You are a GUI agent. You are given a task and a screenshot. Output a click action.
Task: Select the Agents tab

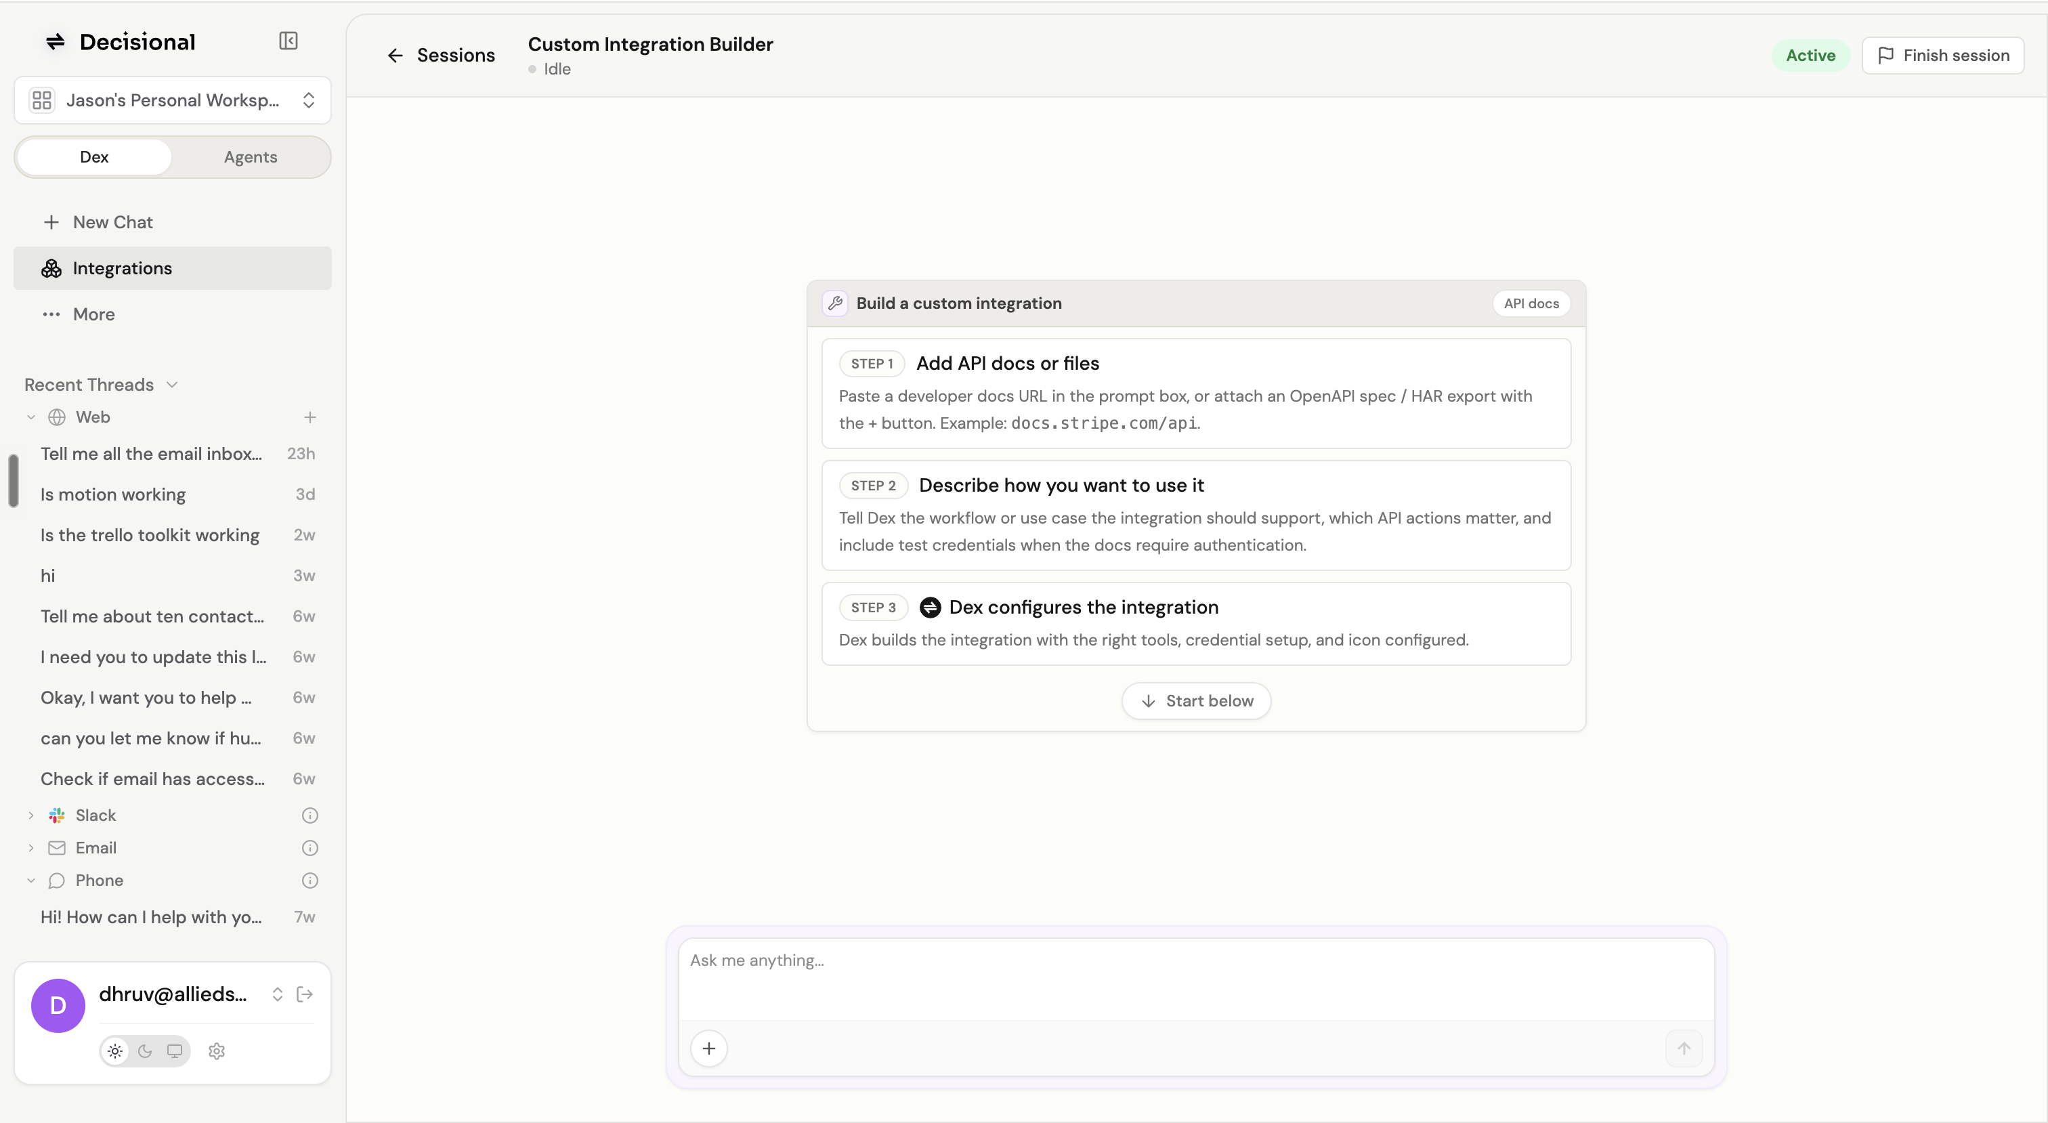251,156
